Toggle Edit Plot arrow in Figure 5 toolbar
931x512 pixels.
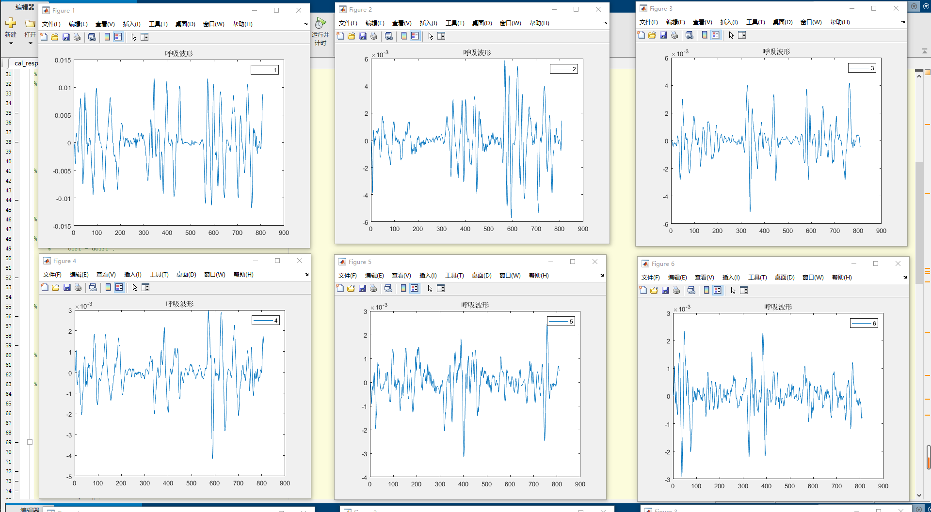click(x=430, y=288)
